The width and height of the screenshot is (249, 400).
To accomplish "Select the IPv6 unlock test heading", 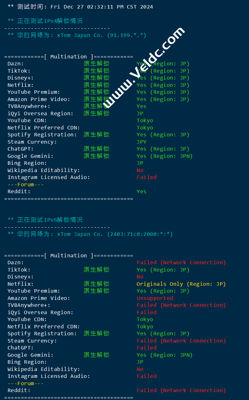I will pyautogui.click(x=45, y=220).
